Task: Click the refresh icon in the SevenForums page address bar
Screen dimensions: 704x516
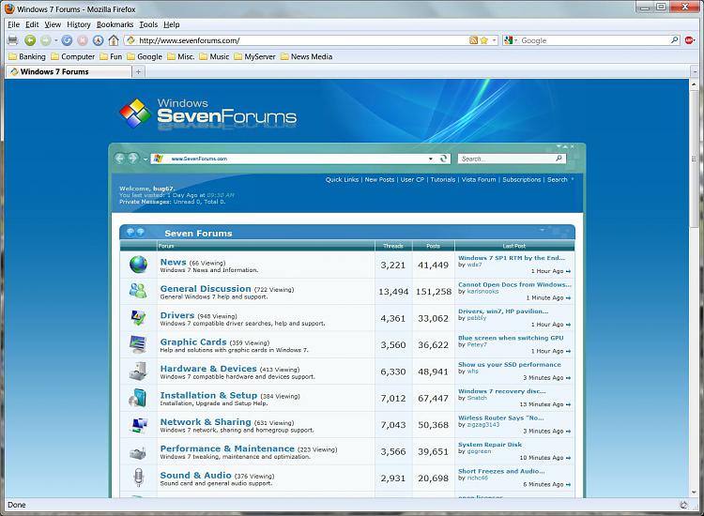Action: 443,159
